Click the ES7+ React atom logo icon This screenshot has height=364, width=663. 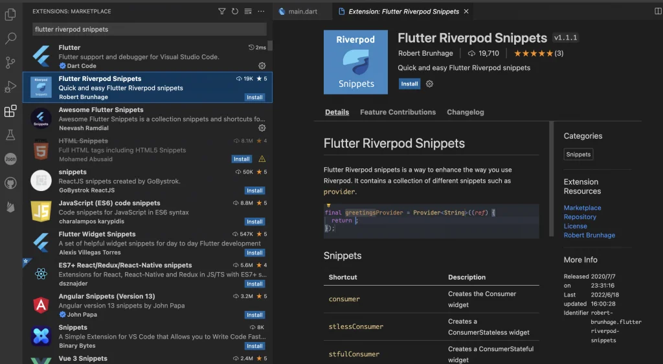coord(41,273)
